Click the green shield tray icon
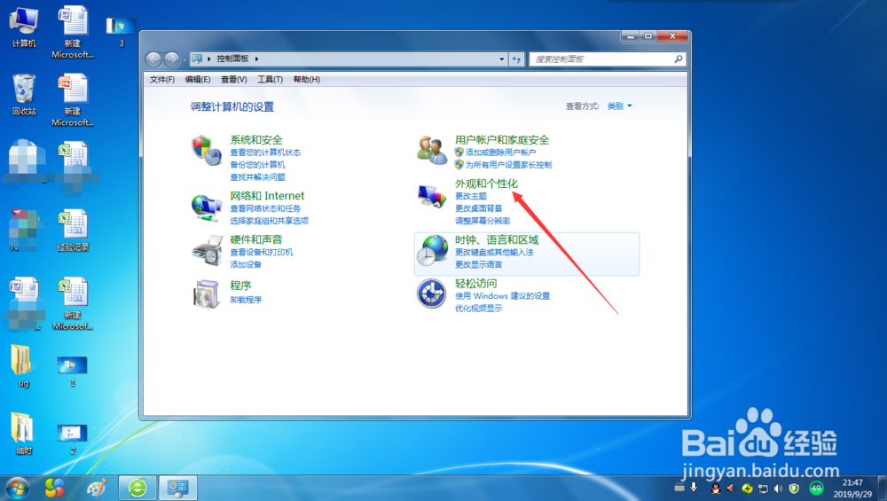Viewport: 887px width, 501px height. coord(794,489)
